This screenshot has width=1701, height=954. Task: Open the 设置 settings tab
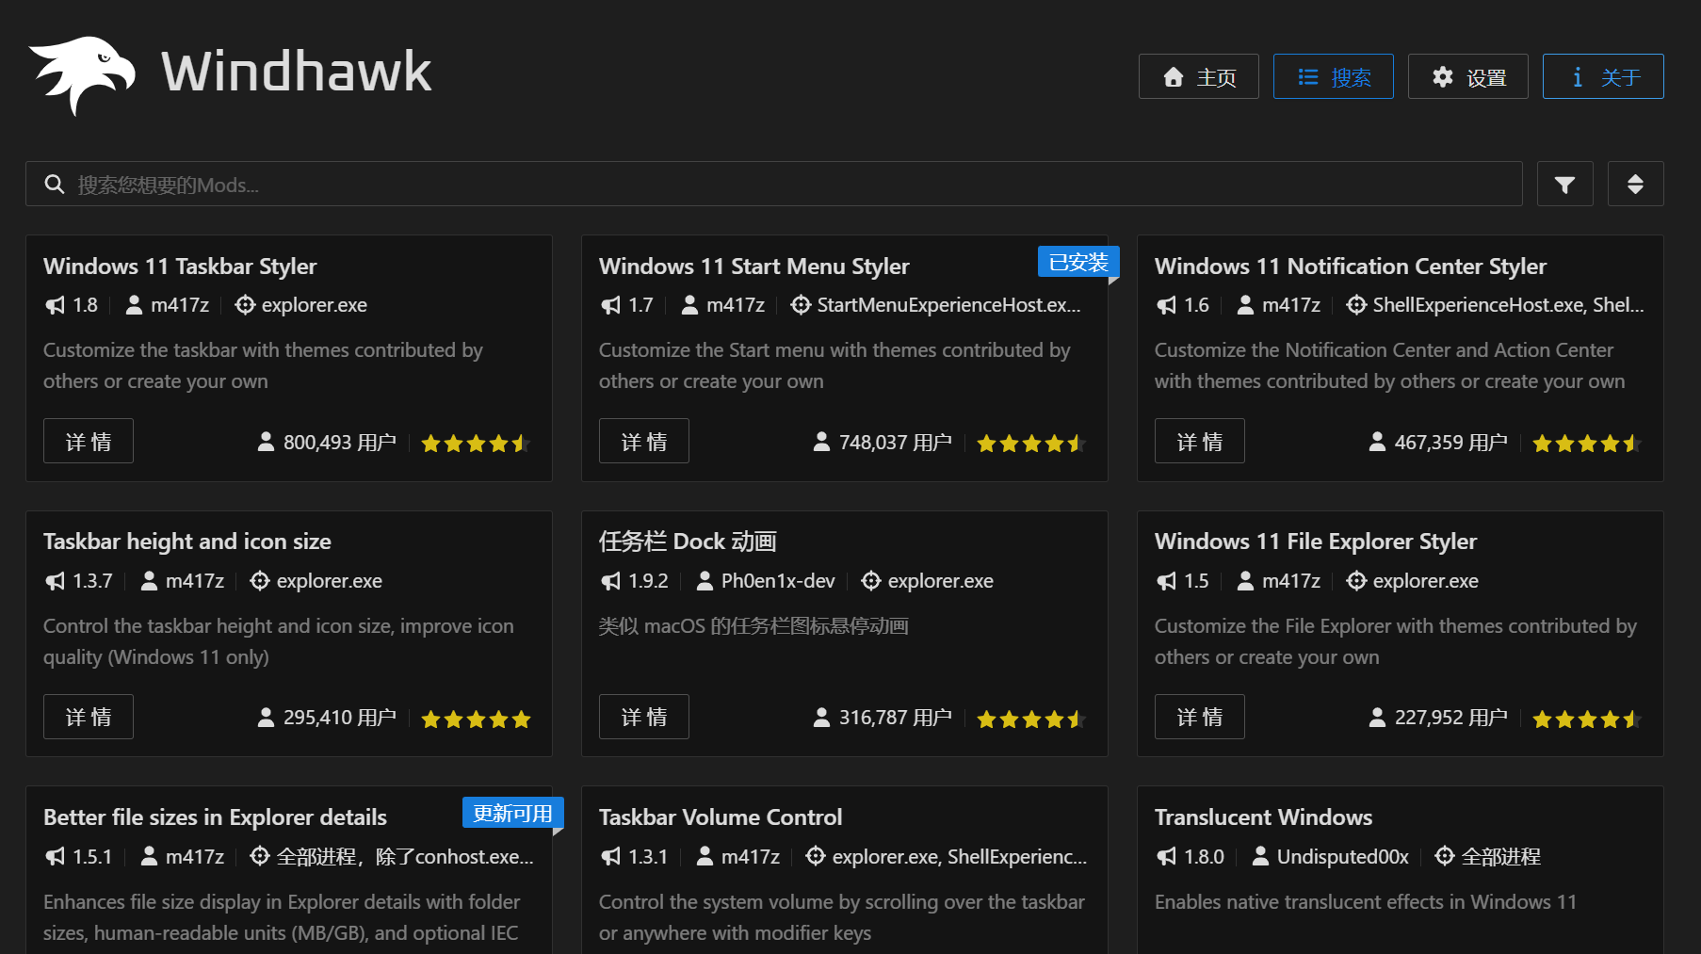tap(1467, 76)
